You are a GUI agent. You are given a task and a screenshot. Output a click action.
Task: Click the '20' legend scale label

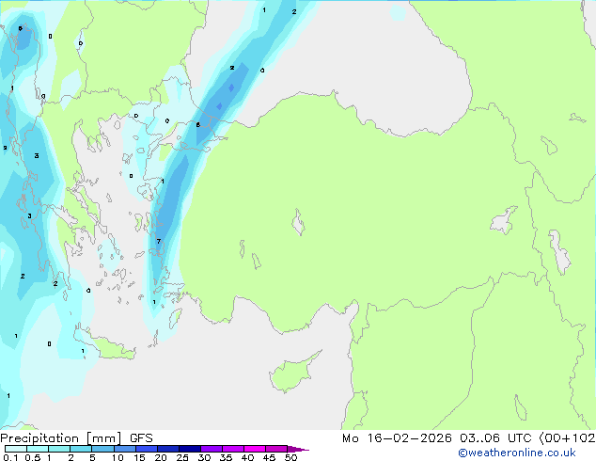click(161, 457)
